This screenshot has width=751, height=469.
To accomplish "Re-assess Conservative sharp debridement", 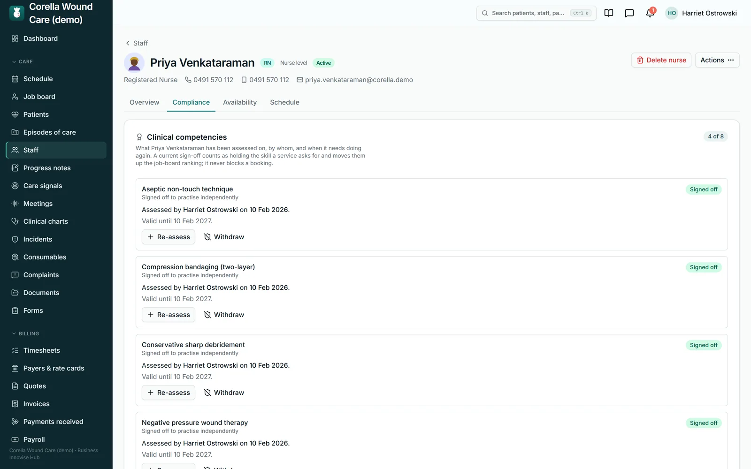I will pos(169,393).
